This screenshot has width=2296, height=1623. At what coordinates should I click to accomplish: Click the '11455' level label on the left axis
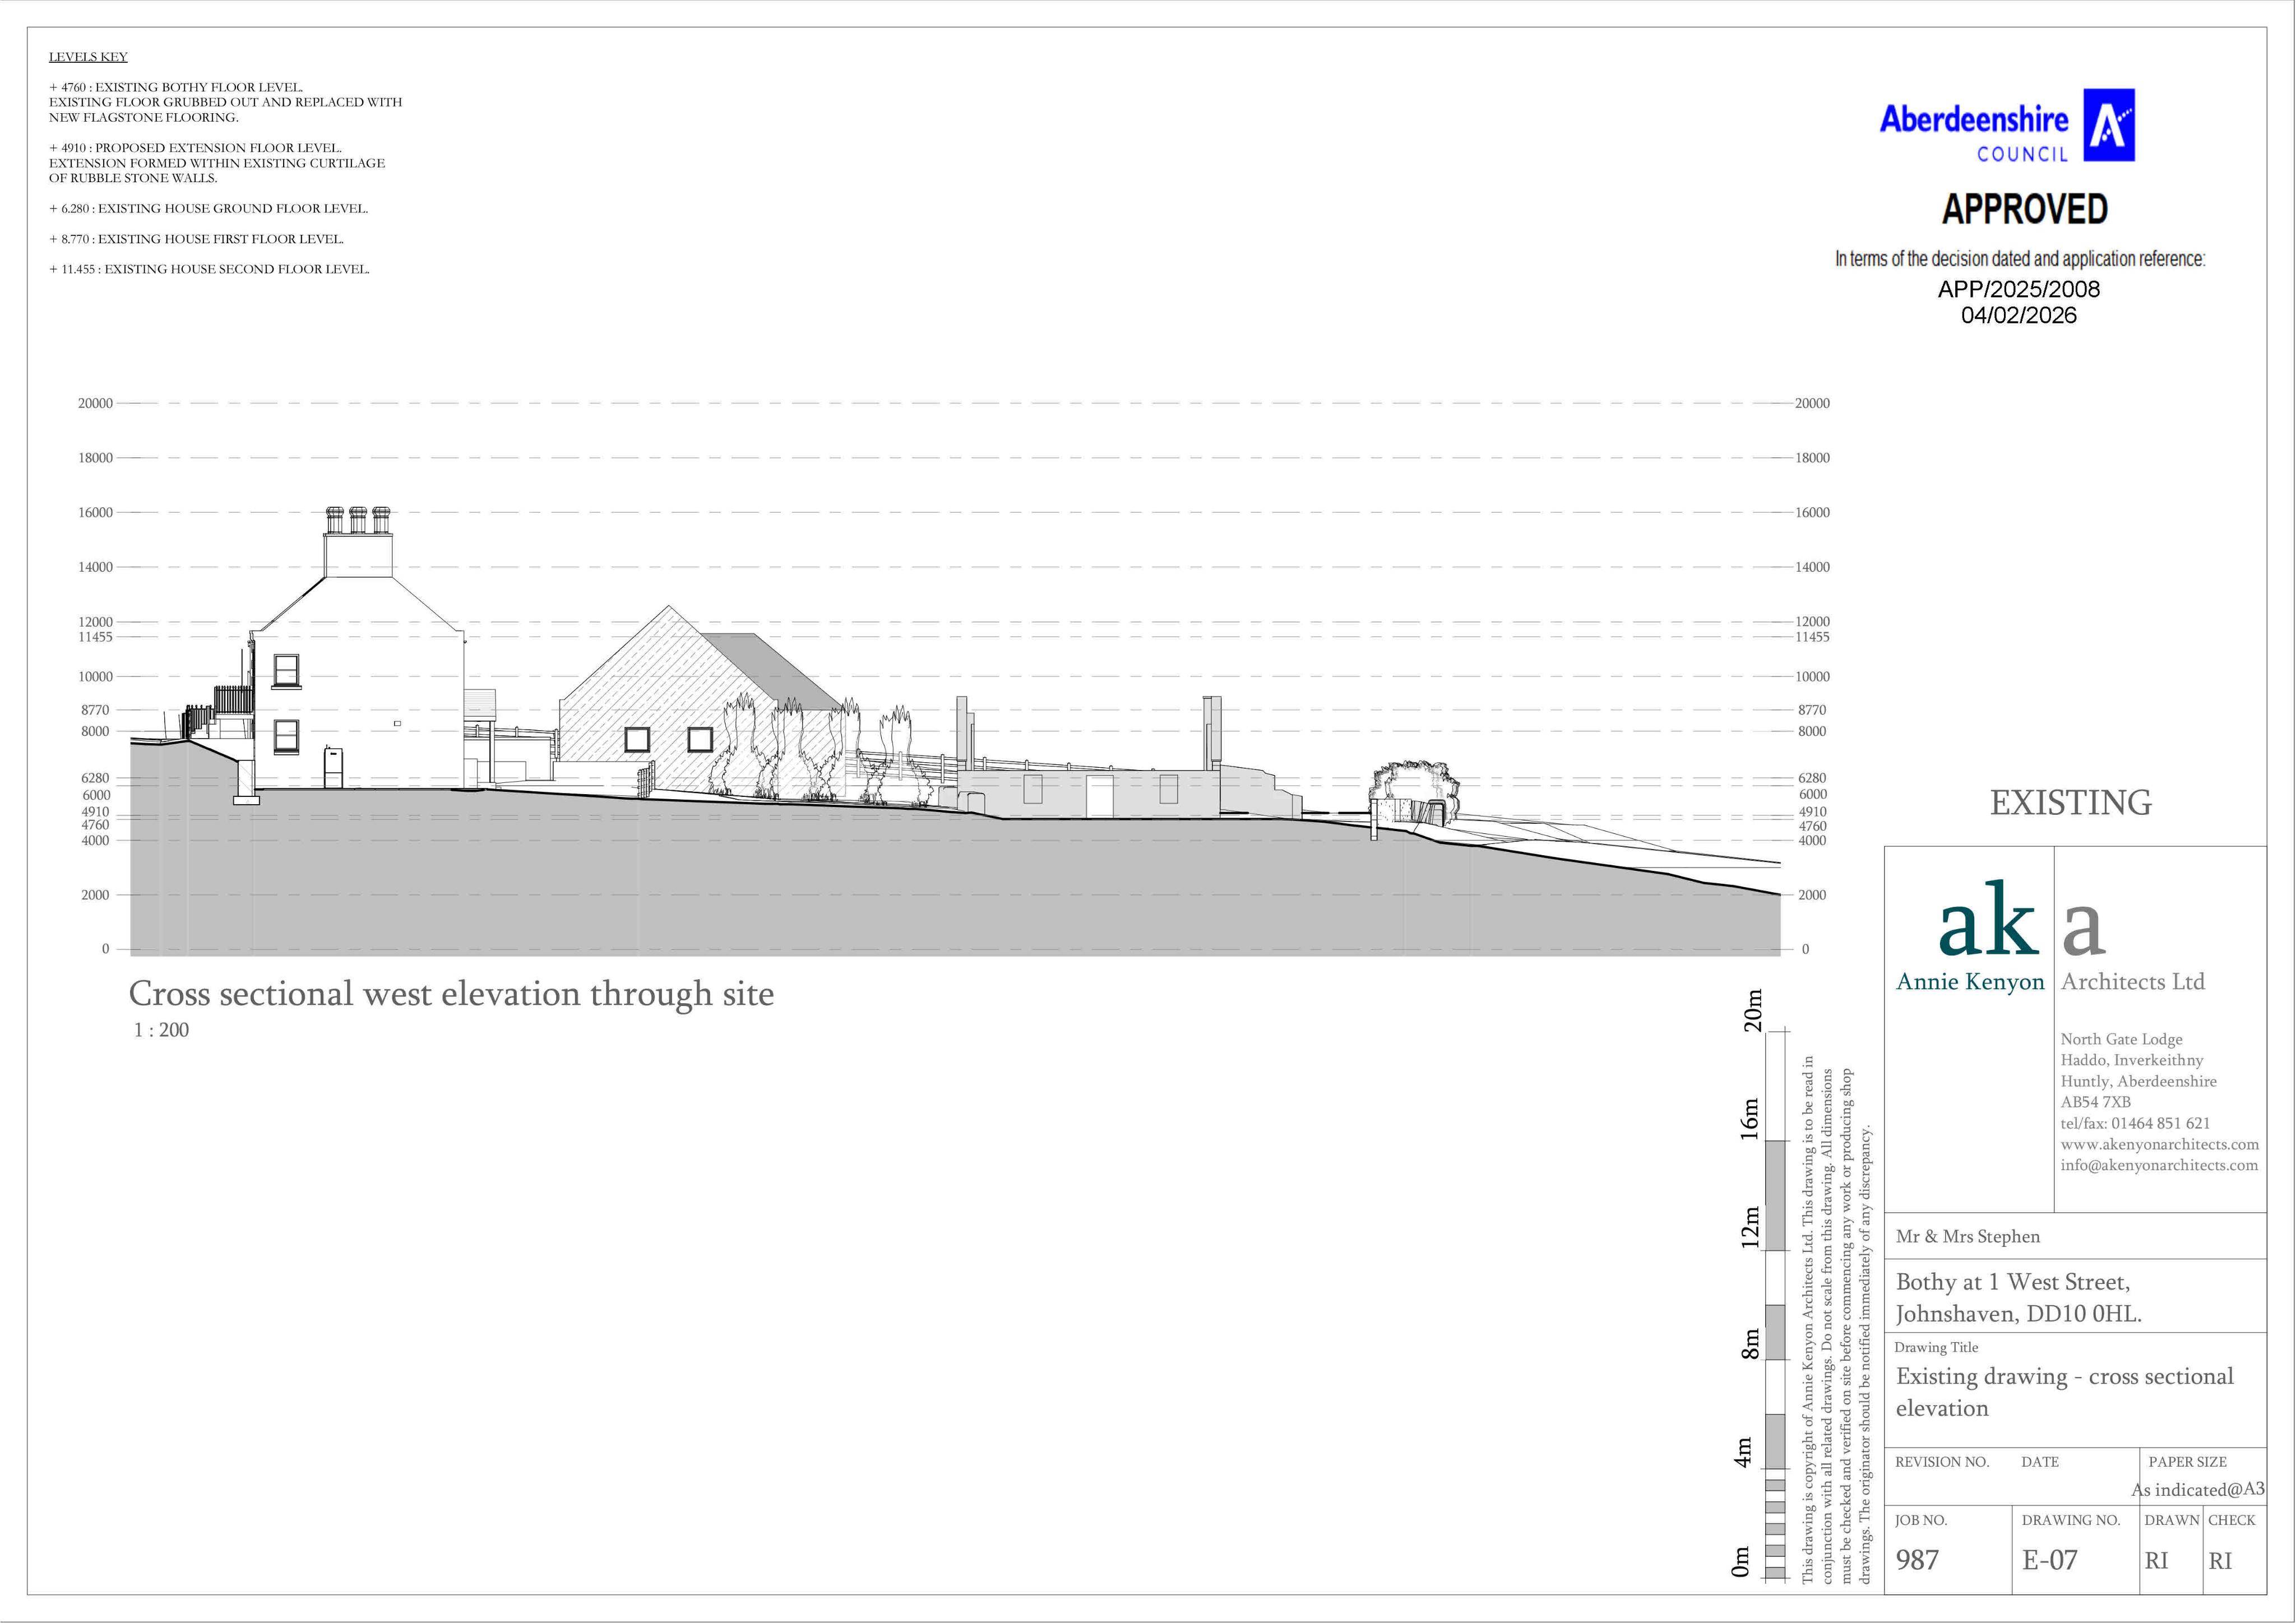[96, 637]
